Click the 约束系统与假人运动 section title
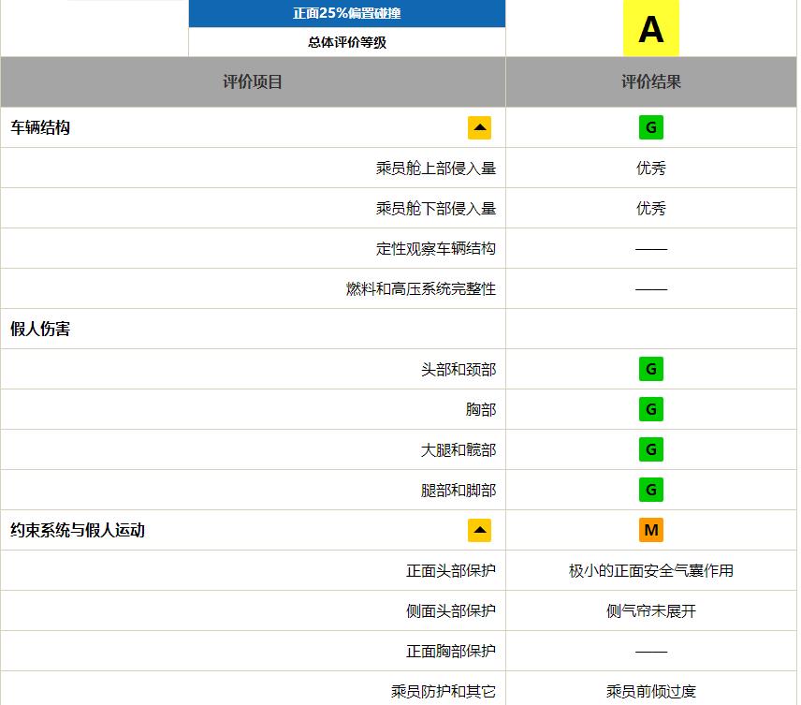The image size is (801, 705). click(x=78, y=530)
